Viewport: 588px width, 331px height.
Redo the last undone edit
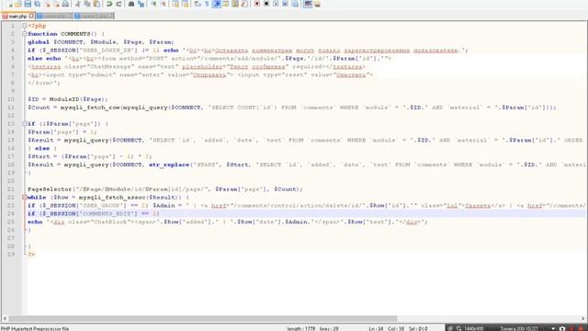point(119,4)
